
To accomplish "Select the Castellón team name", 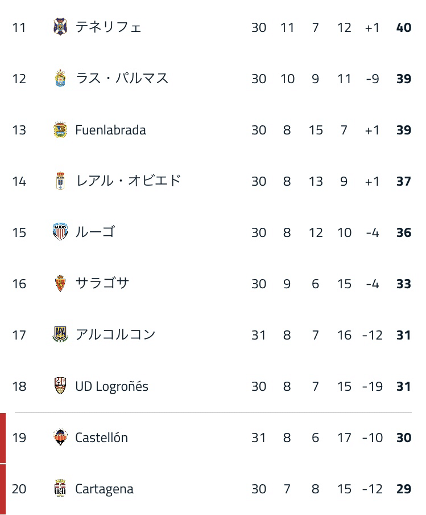I will [x=102, y=438].
